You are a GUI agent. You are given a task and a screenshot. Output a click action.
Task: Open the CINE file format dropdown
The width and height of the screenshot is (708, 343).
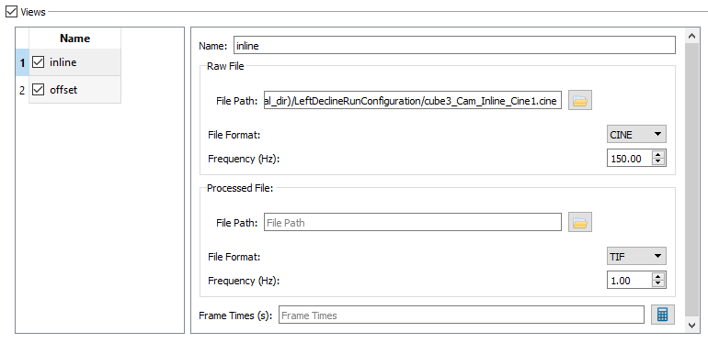[x=636, y=134]
